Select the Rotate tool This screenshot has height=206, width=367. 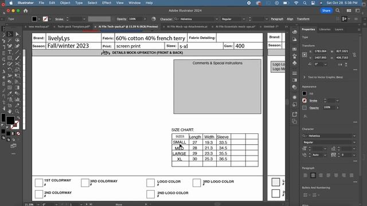[10, 70]
